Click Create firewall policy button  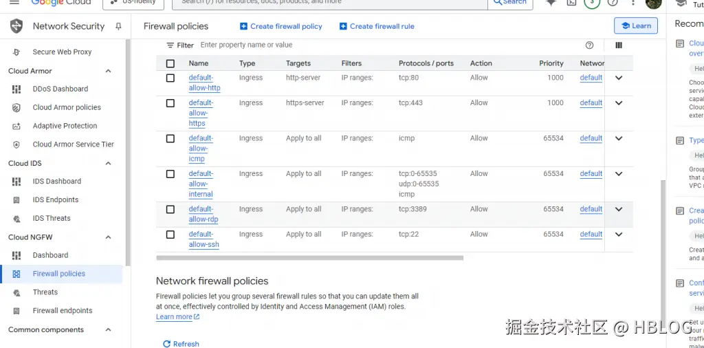[280, 26]
